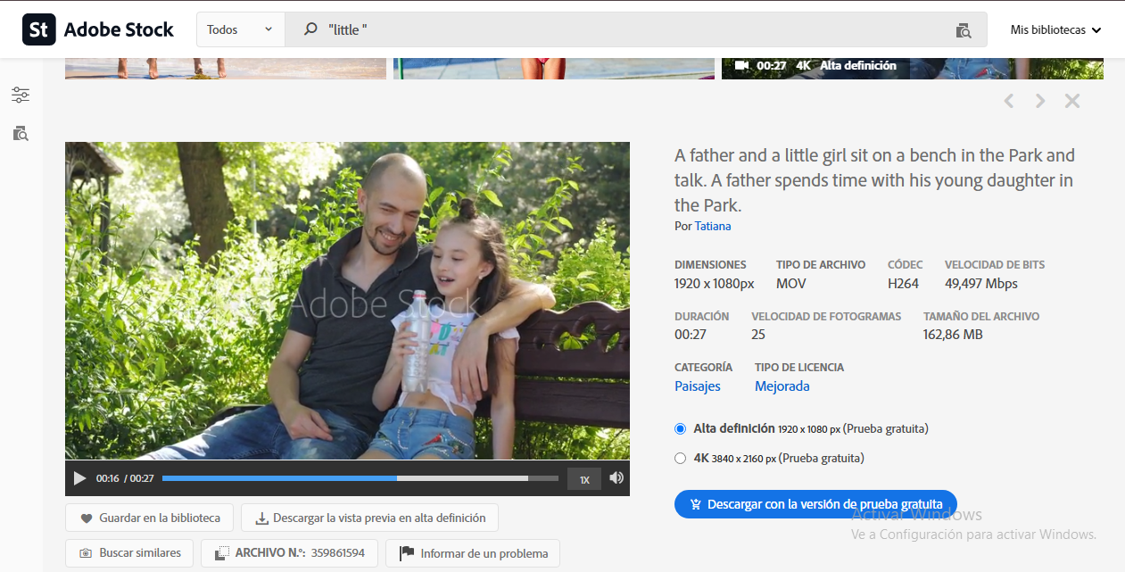
Task: Expand the Todos category dropdown
Action: (240, 29)
